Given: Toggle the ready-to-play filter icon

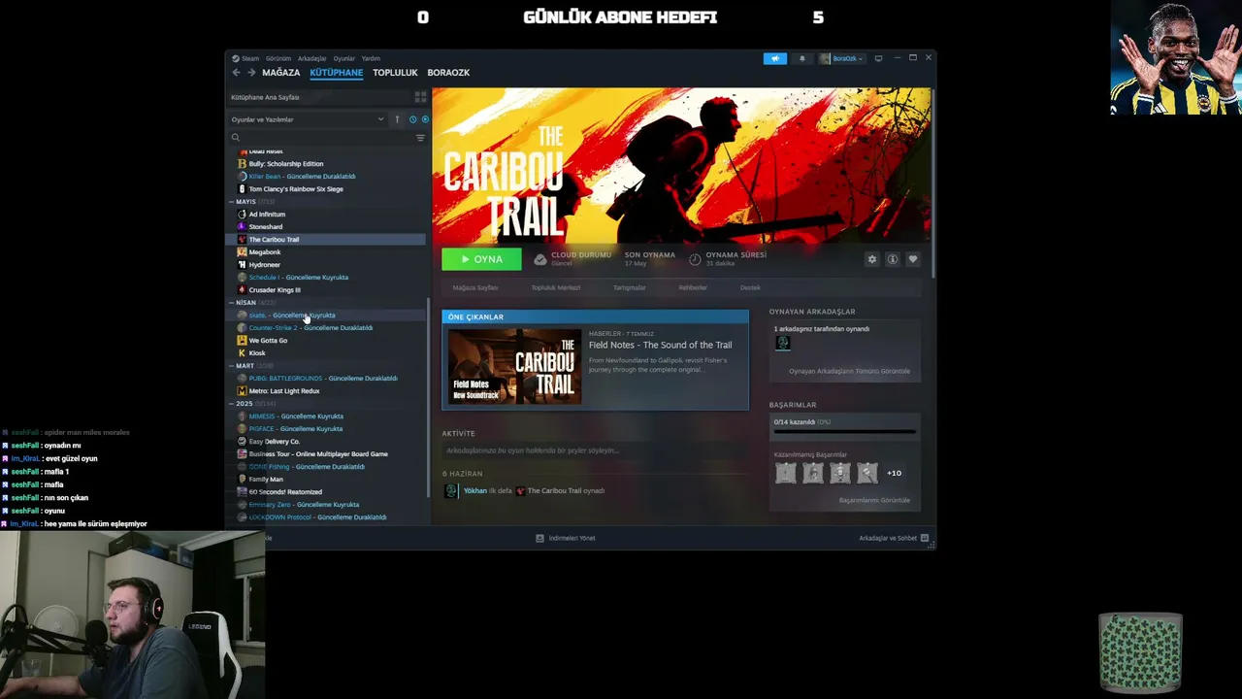Looking at the screenshot, I should (x=424, y=119).
